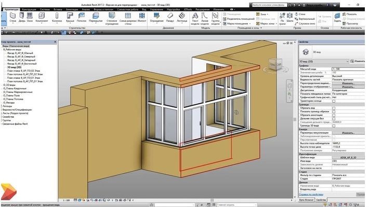Click the Масштаб вида value field
This screenshot has width=369, height=207.
pos(348,69)
